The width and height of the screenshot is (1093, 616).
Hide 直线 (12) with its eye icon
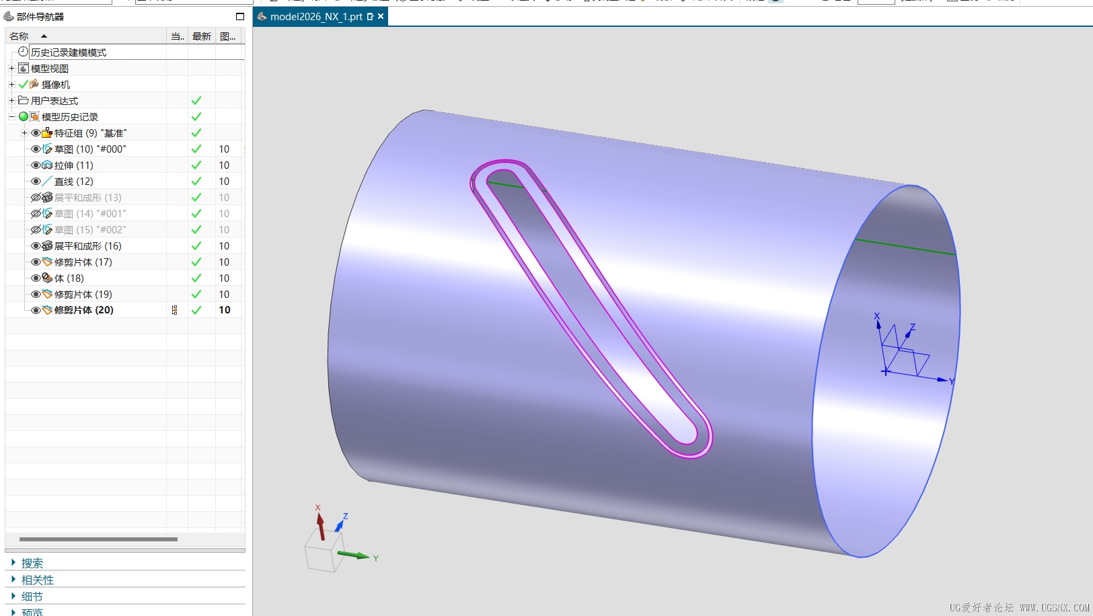click(36, 181)
